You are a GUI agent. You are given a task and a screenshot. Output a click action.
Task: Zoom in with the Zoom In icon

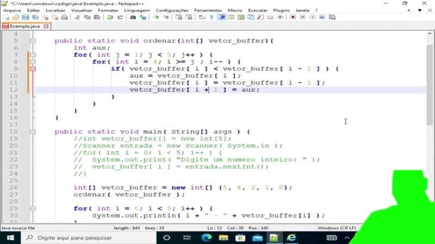tap(156, 17)
